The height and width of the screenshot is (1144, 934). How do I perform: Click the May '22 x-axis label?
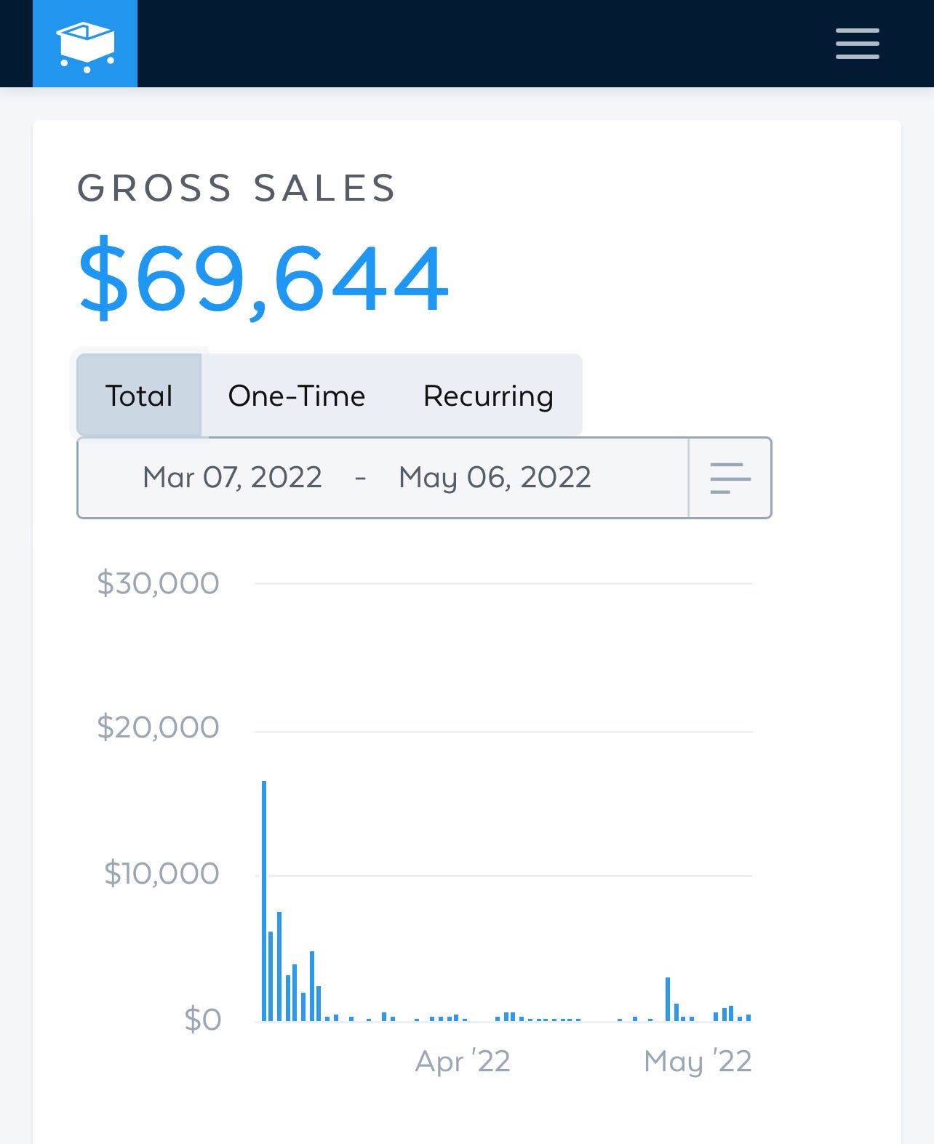698,1062
